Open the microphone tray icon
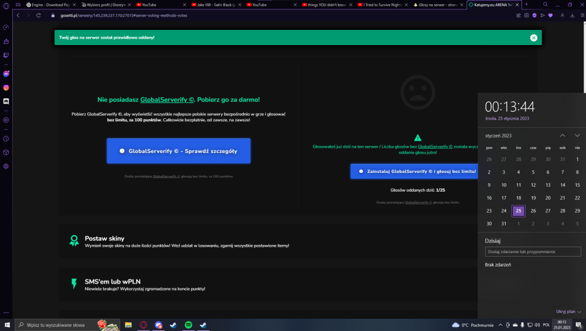The image size is (586, 331). pos(522,325)
